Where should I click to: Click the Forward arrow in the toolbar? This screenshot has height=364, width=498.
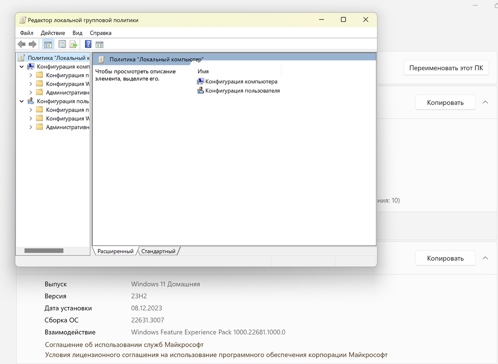tap(32, 45)
